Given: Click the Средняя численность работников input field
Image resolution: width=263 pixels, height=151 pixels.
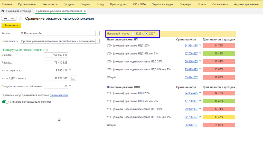Looking at the screenshot, I should pyautogui.click(x=56, y=86).
